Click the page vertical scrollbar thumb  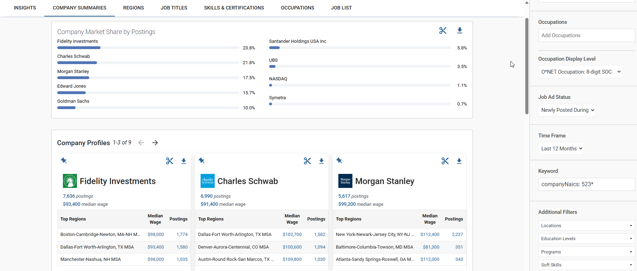tap(527, 66)
